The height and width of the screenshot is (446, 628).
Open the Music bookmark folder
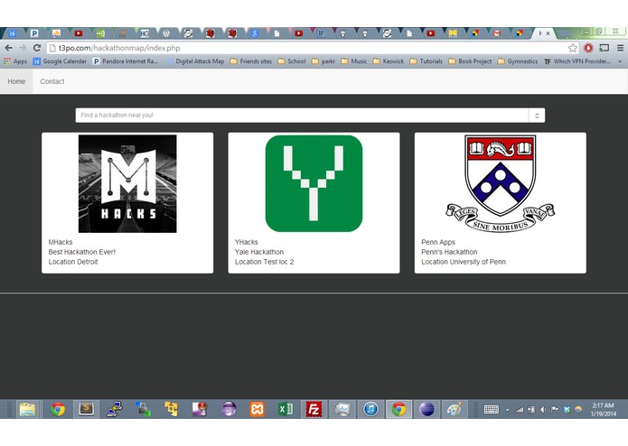tap(353, 61)
